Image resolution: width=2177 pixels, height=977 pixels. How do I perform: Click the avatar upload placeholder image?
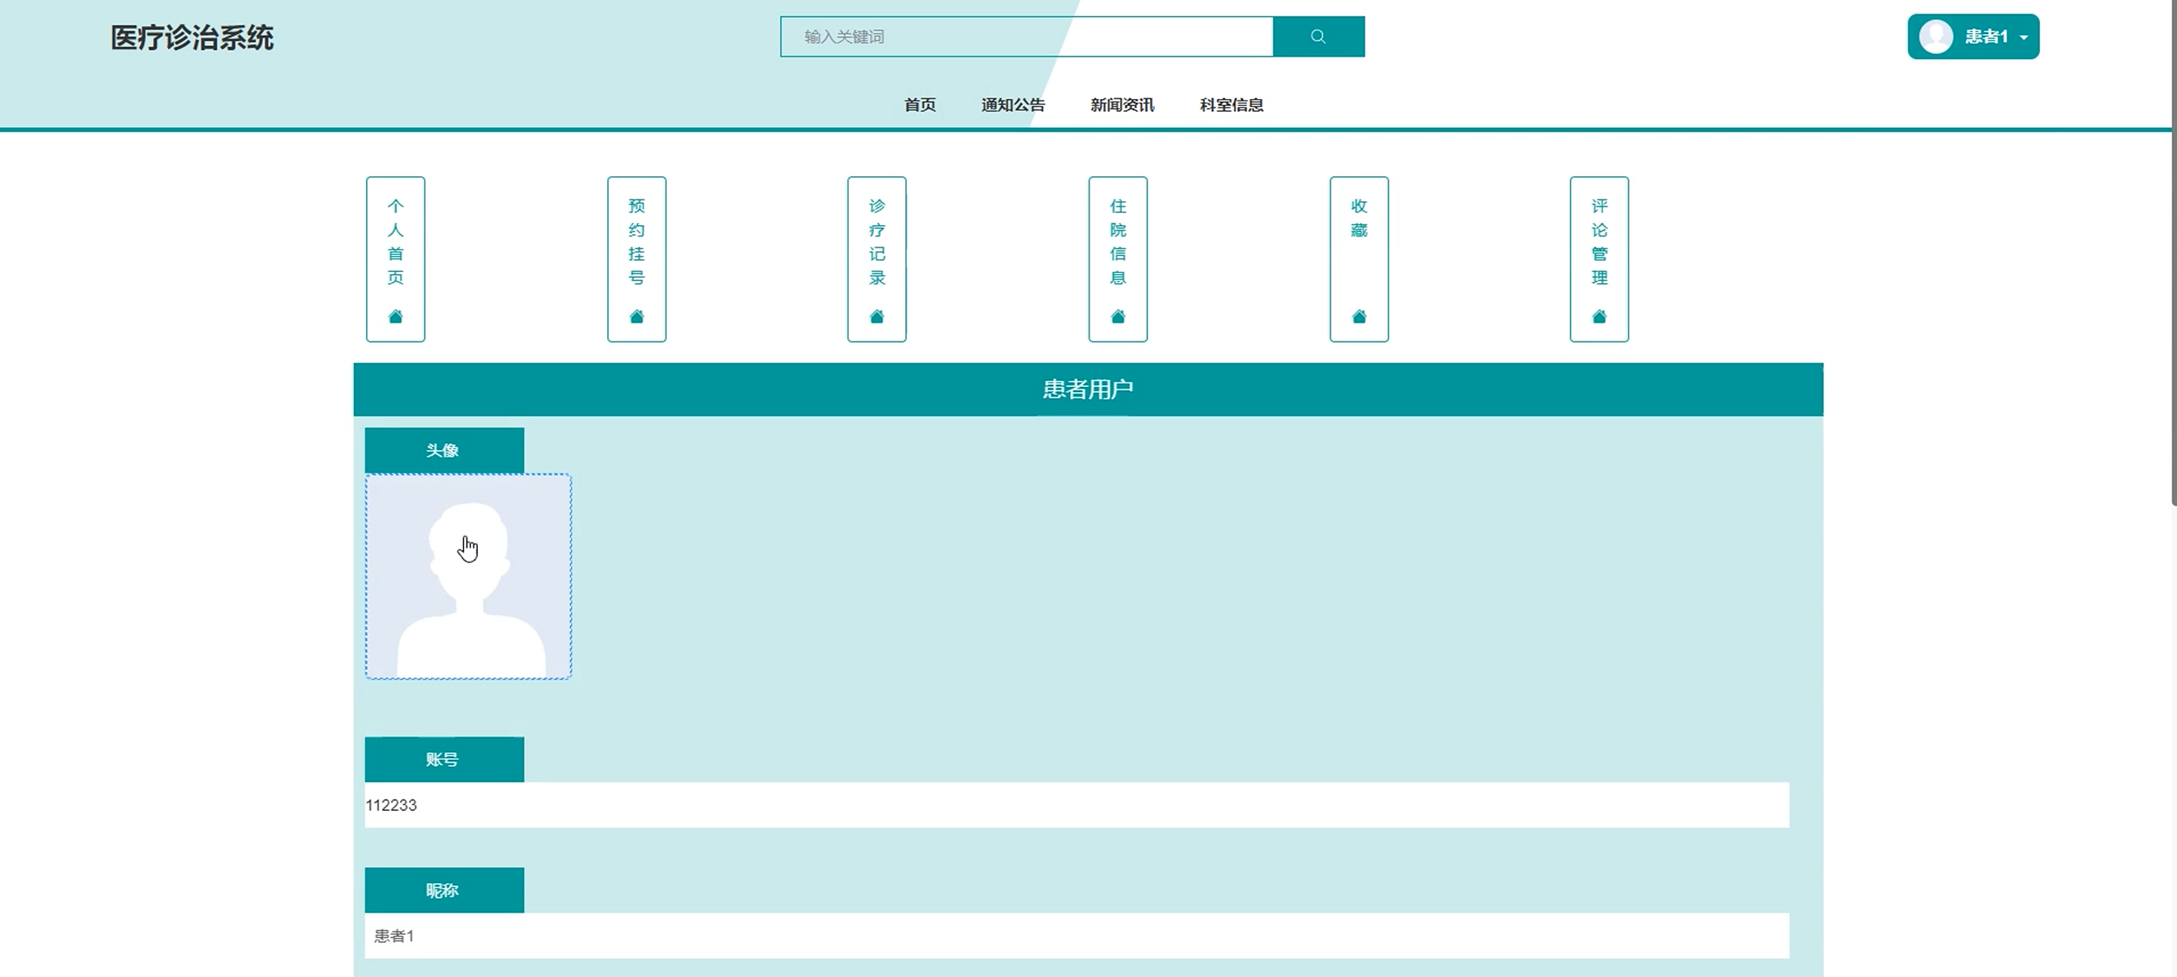point(468,577)
